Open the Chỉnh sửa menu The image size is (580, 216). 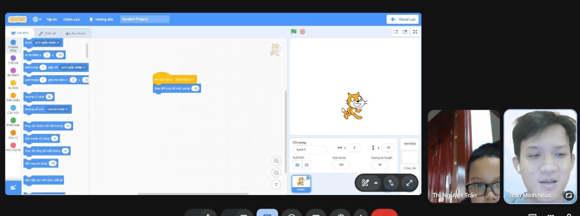pos(71,19)
